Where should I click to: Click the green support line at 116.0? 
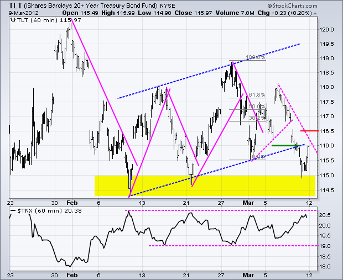click(x=286, y=145)
